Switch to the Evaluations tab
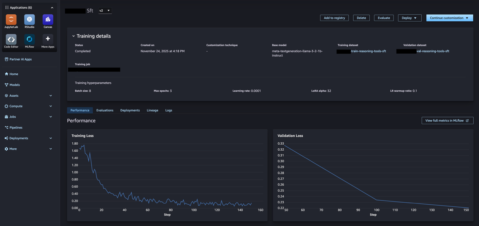This screenshot has width=479, height=226. click(x=105, y=110)
